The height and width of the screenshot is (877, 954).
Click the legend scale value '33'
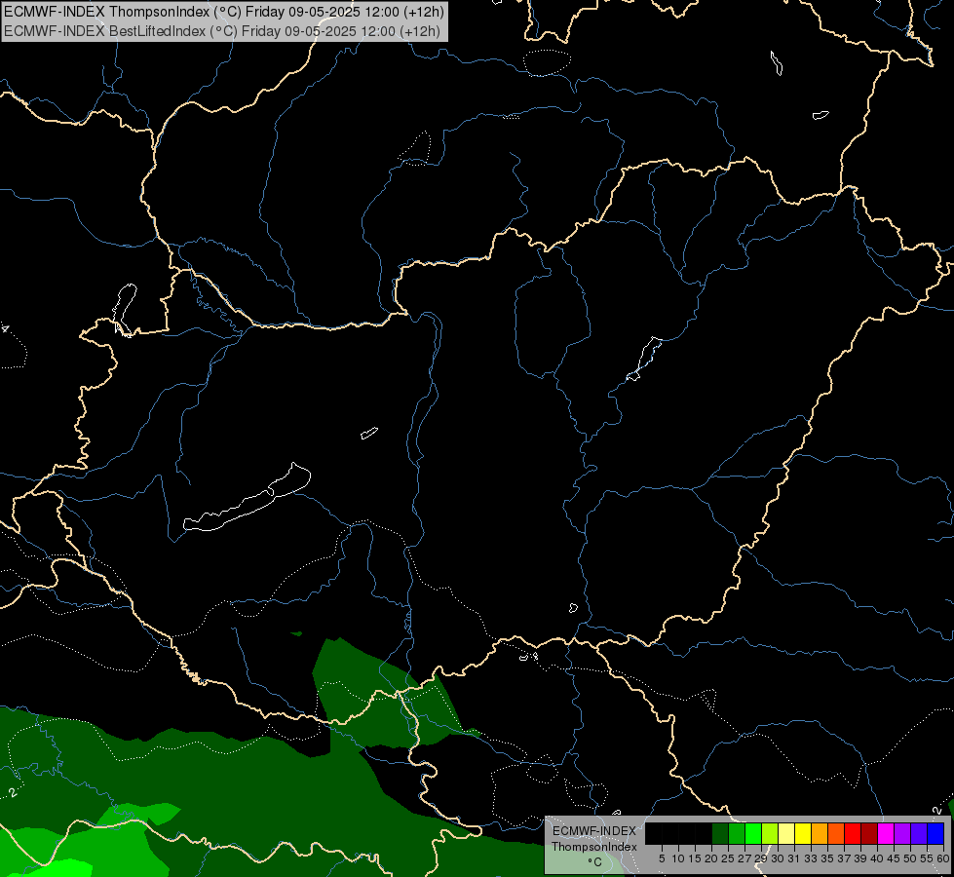[x=811, y=858]
